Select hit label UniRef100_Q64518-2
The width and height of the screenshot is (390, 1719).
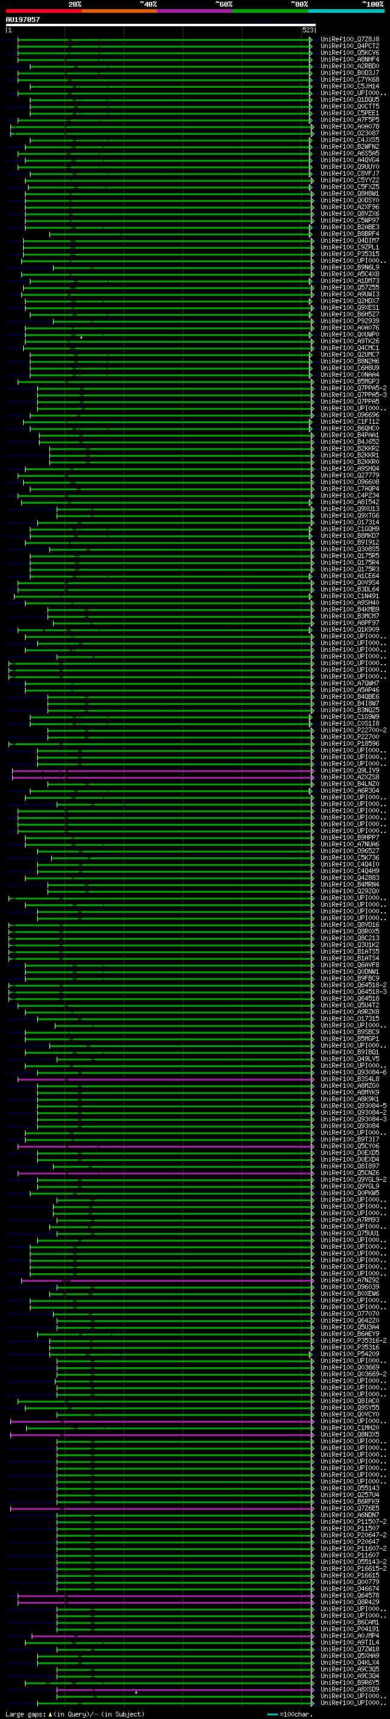point(353,985)
